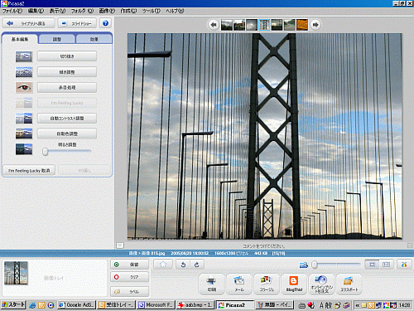The image size is (414, 311).
Task: Start the スライドショー slideshow
Action: point(77,23)
